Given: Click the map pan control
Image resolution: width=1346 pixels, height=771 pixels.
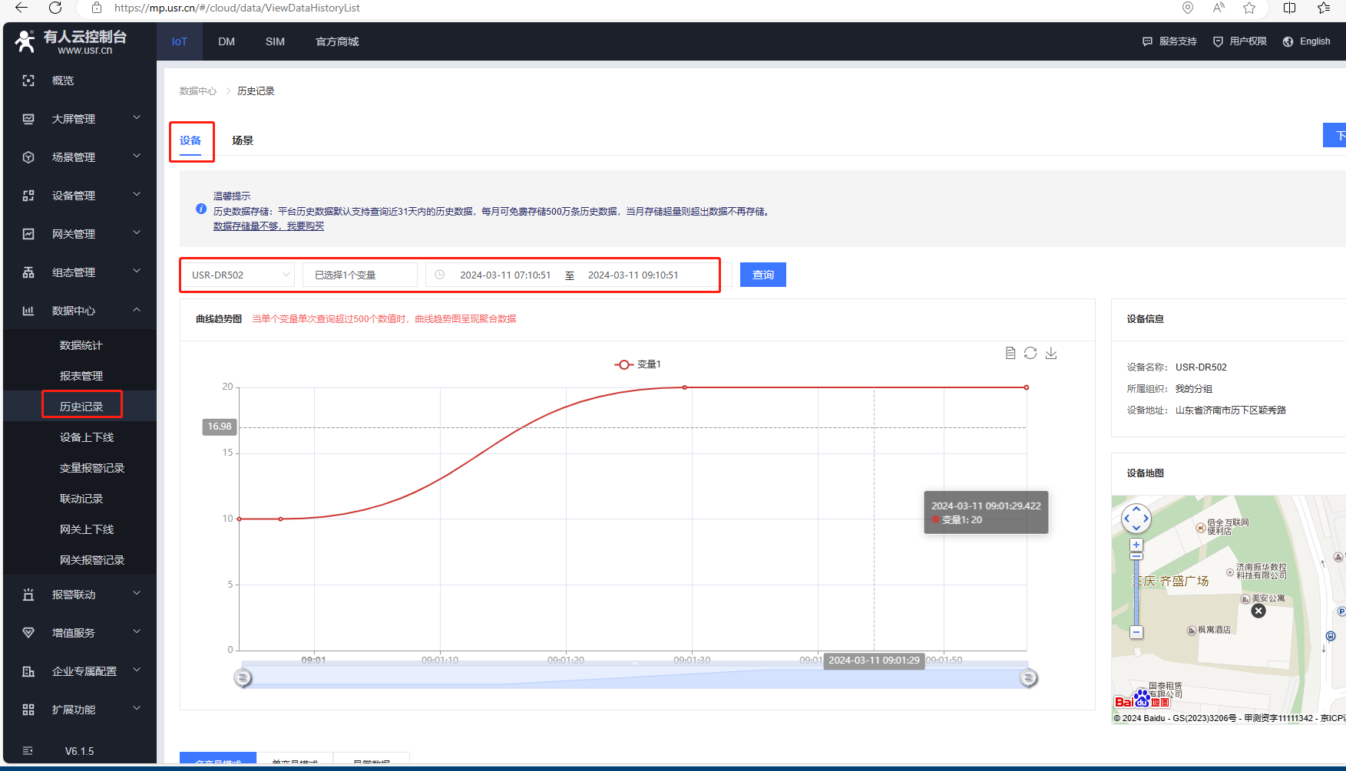Looking at the screenshot, I should coord(1136,519).
